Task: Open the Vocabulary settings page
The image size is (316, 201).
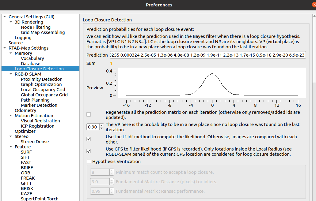Action: pos(32,58)
